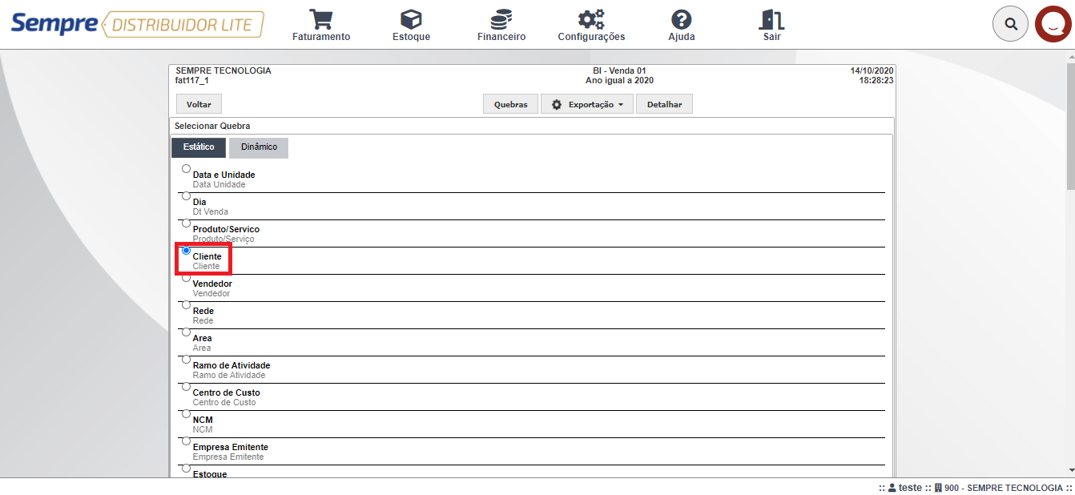Image resolution: width=1075 pixels, height=495 pixels.
Task: Select the Vendedor radio button
Action: click(186, 277)
